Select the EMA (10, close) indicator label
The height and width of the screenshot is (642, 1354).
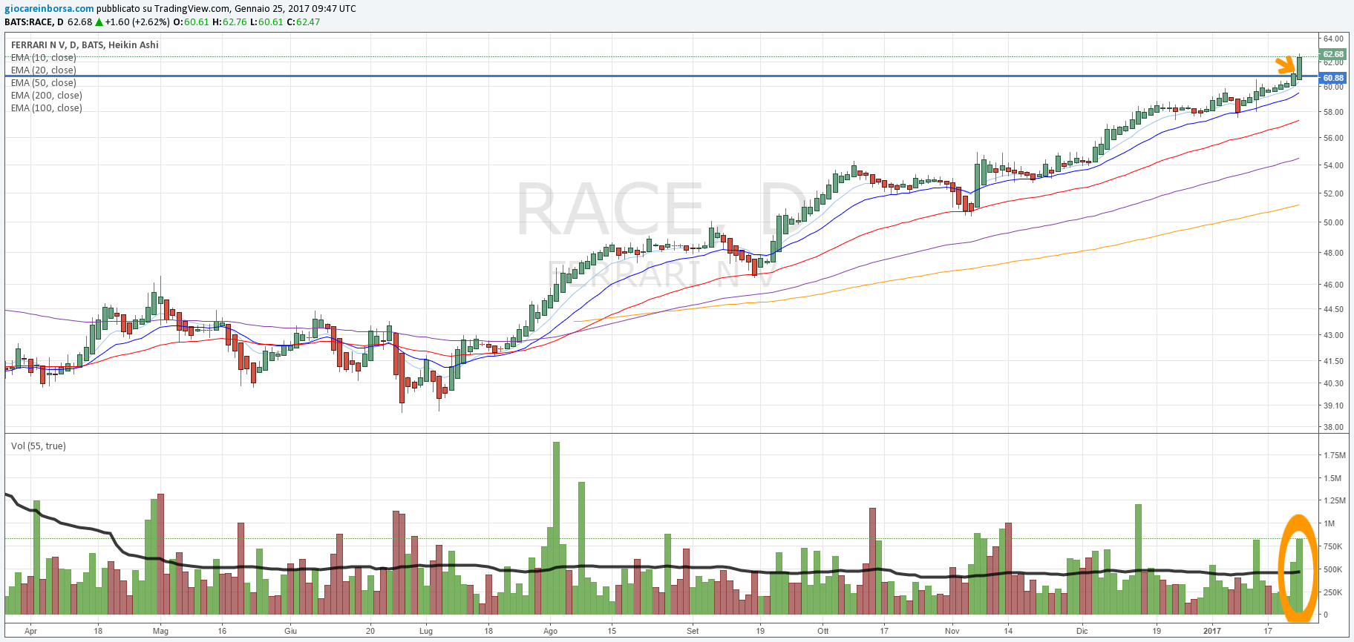[43, 58]
